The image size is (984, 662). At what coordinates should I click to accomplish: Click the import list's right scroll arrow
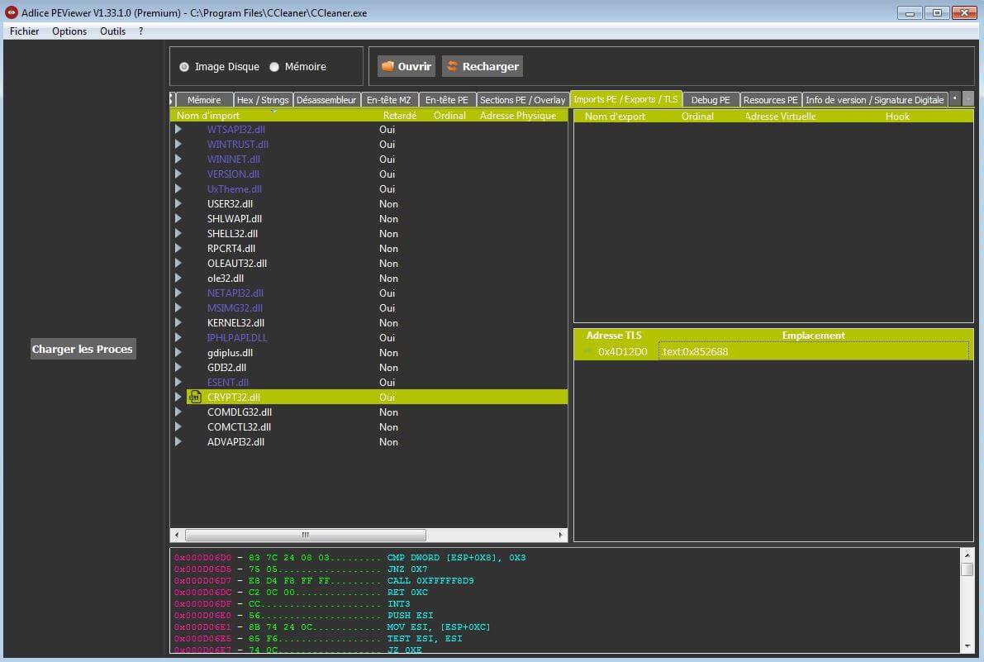562,536
